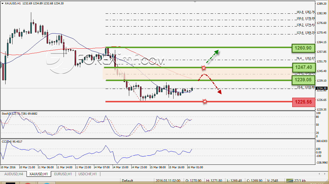Screen dimensions: 329x184
Task: Click the 11 Mar 14:00 time axis label
Action: click(64, 167)
